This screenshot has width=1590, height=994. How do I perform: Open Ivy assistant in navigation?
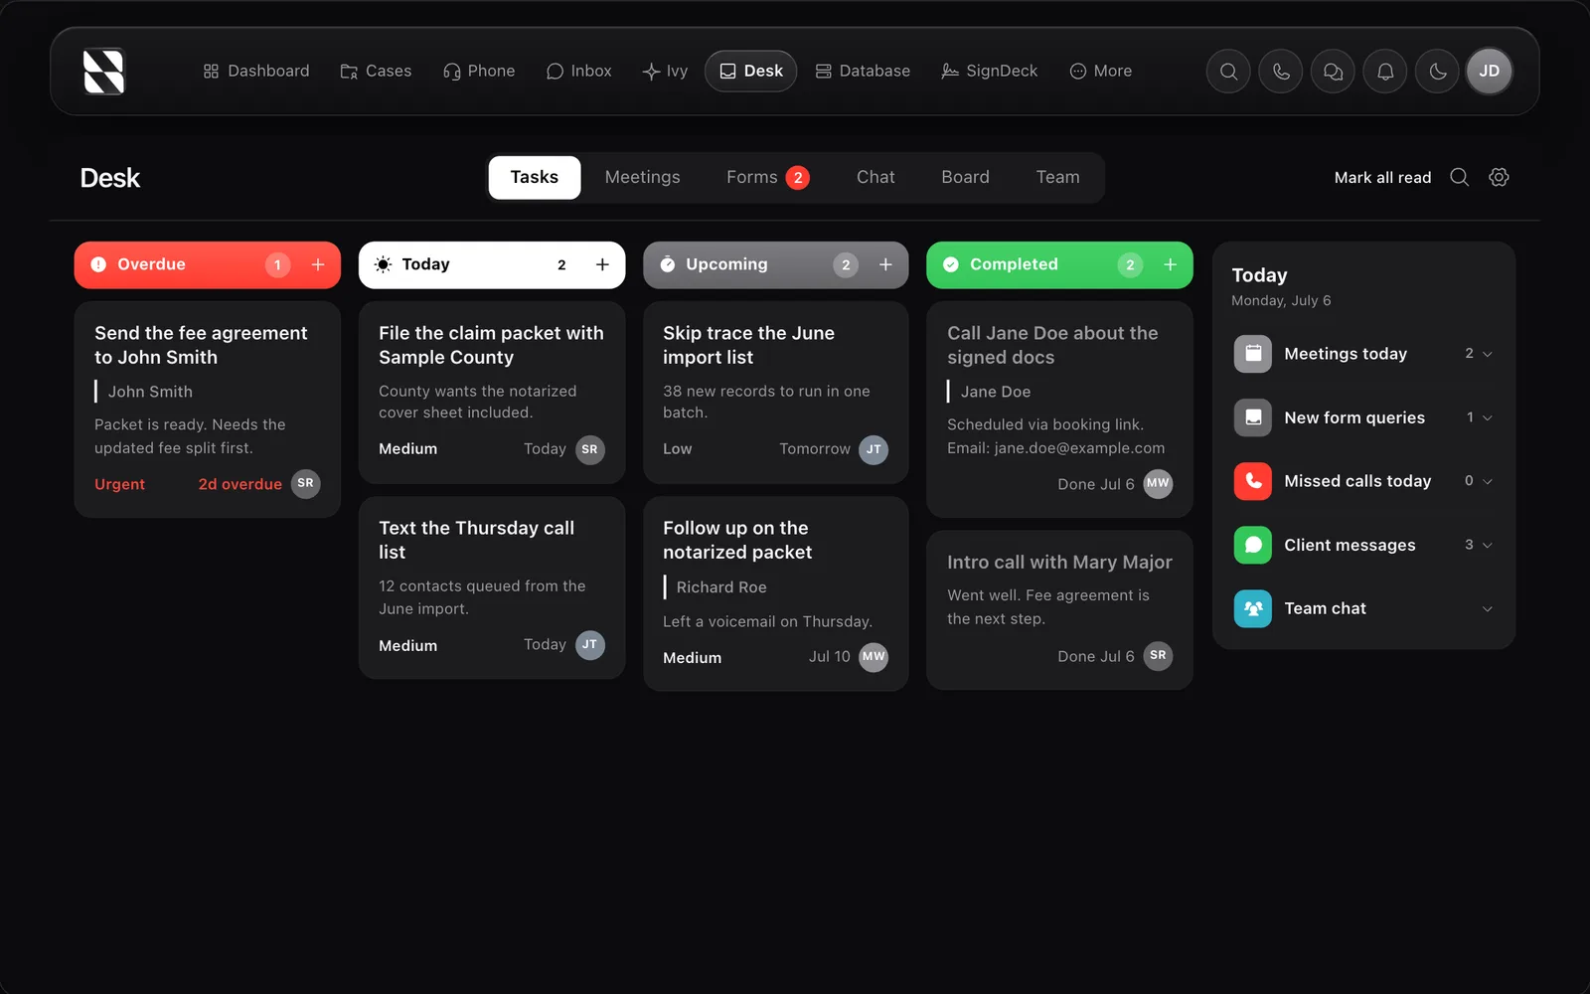665,72
